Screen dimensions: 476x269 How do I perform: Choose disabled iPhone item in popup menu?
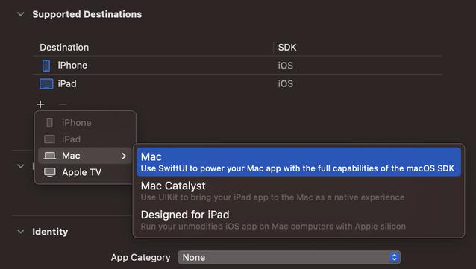85,123
